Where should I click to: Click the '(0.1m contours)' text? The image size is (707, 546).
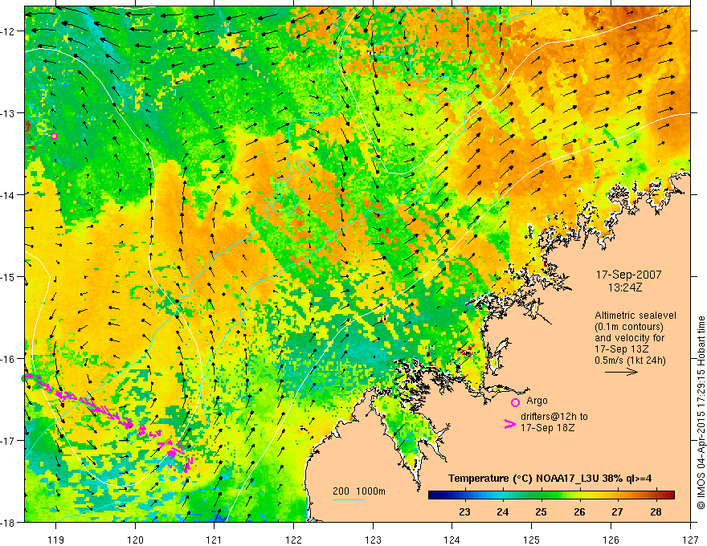click(x=629, y=327)
